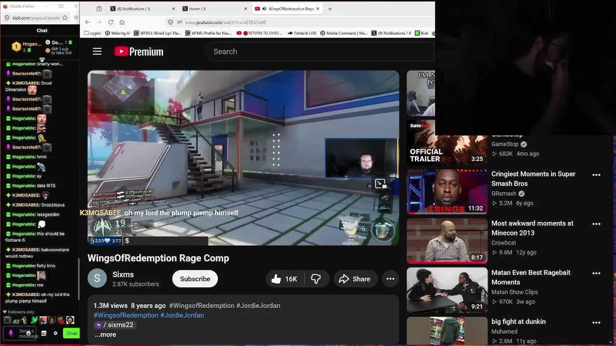This screenshot has width=616, height=346.
Task: Select the WingsOfRedemption Rage tab
Action: click(x=287, y=9)
